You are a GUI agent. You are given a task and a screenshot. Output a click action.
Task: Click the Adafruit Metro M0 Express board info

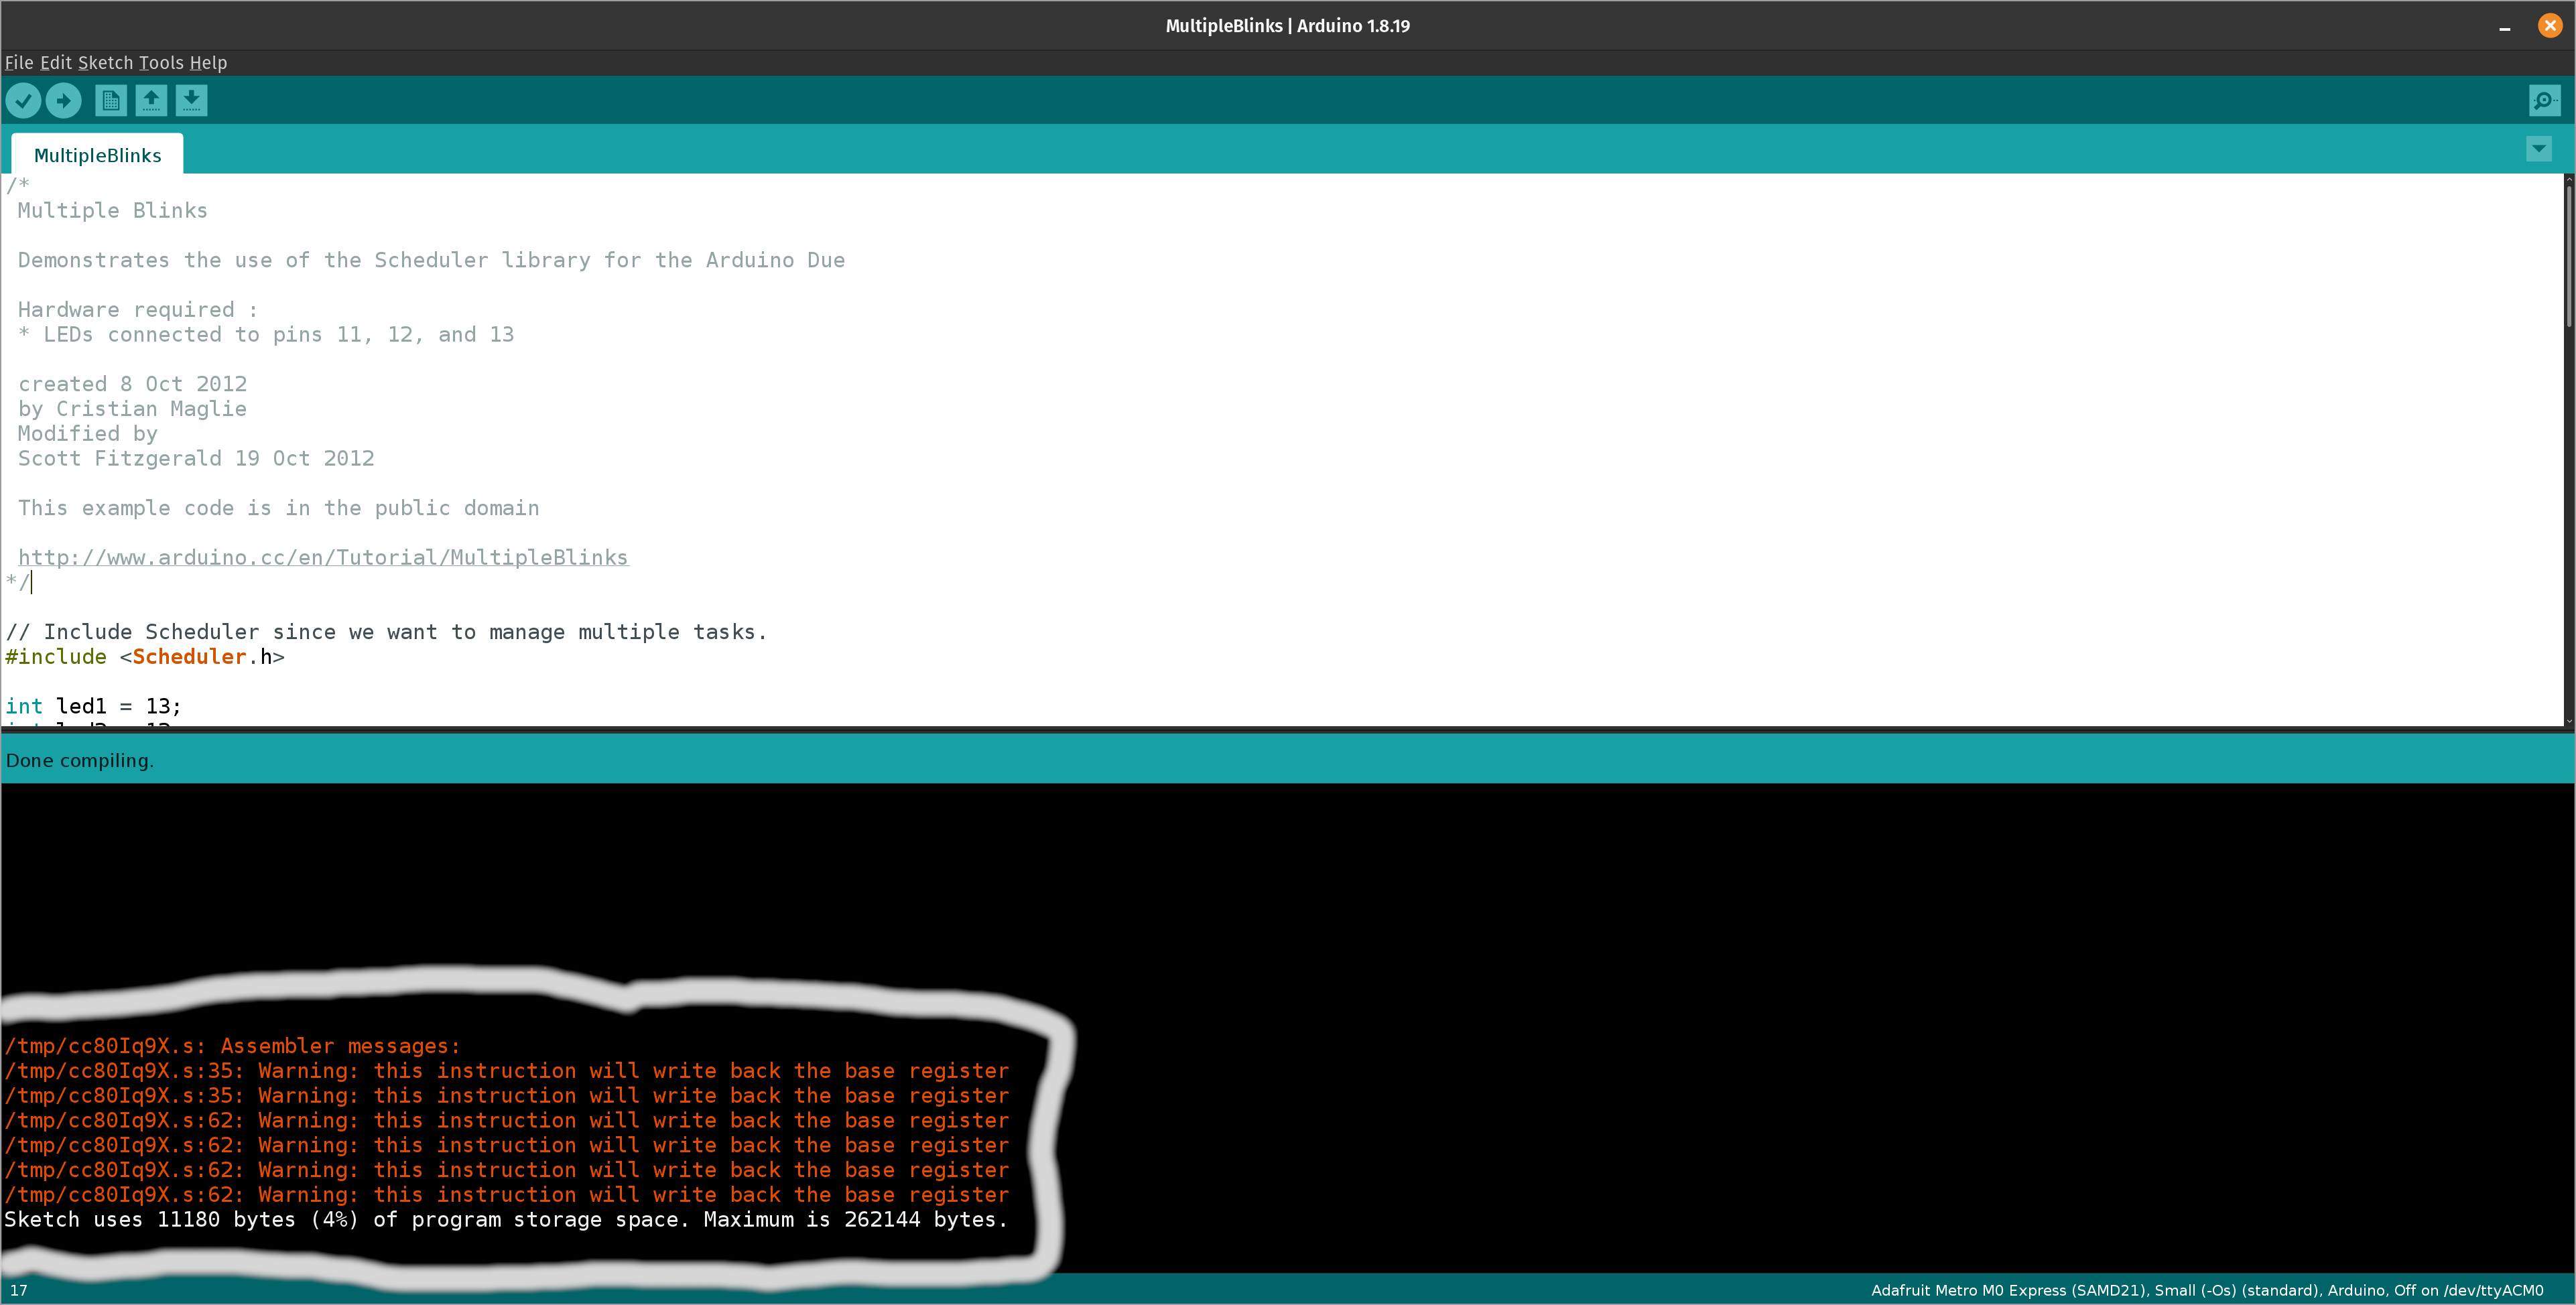[2207, 1290]
